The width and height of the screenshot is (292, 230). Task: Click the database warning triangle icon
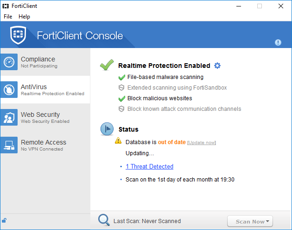[118, 140]
